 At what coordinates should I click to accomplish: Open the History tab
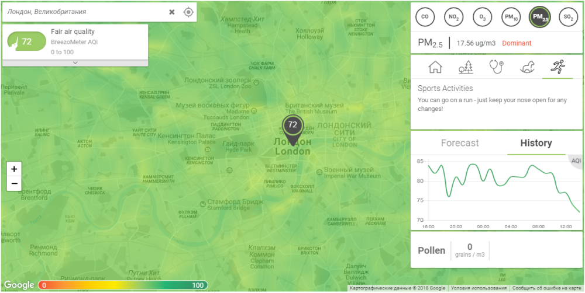536,143
